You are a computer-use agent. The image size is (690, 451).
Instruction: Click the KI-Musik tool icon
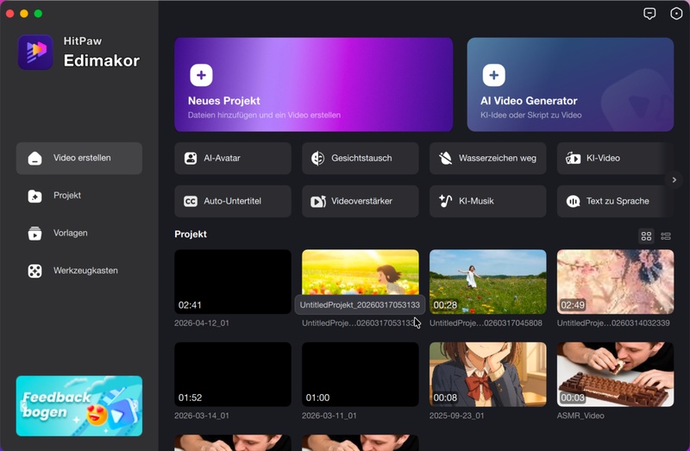pyautogui.click(x=446, y=201)
